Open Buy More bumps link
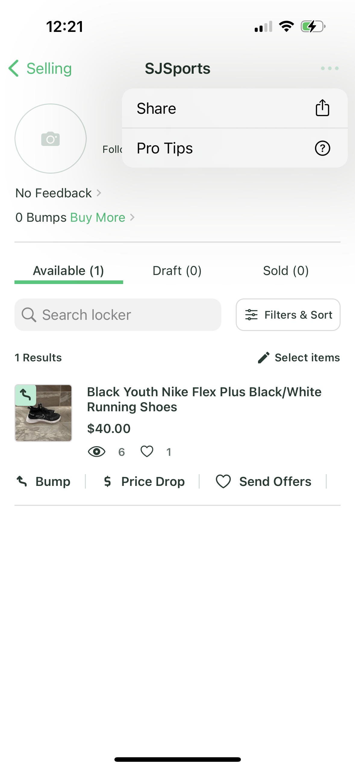 click(x=98, y=218)
